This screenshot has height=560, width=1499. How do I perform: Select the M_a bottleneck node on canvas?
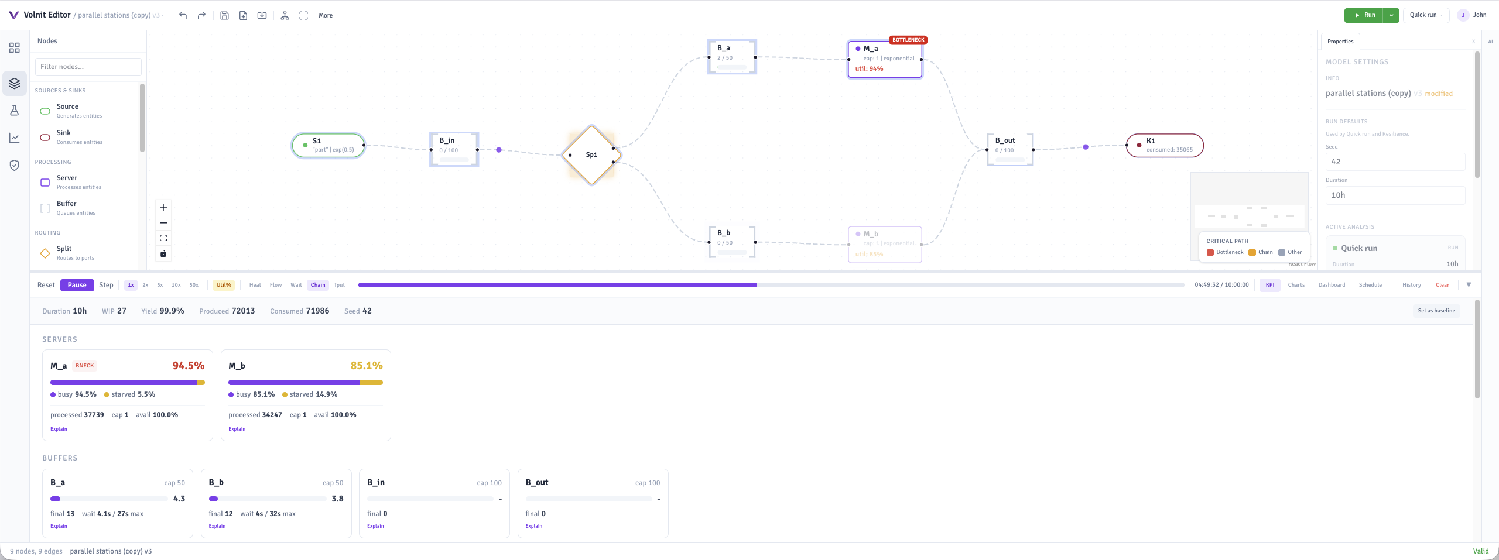885,59
